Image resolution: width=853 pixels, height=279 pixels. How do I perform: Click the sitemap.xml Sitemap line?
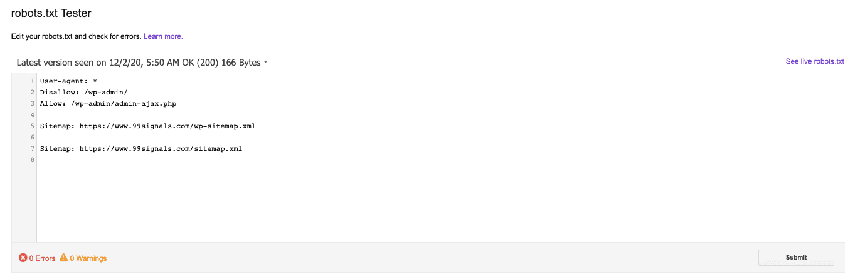point(140,149)
